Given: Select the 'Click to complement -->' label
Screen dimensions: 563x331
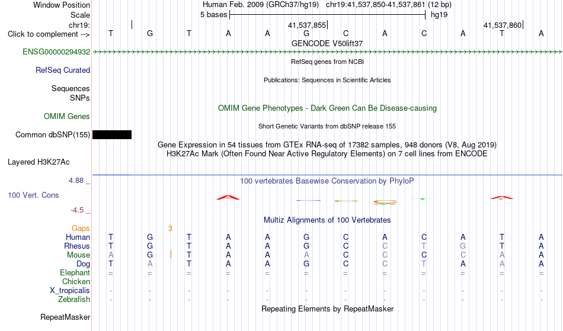Looking at the screenshot, I should pyautogui.click(x=49, y=34).
